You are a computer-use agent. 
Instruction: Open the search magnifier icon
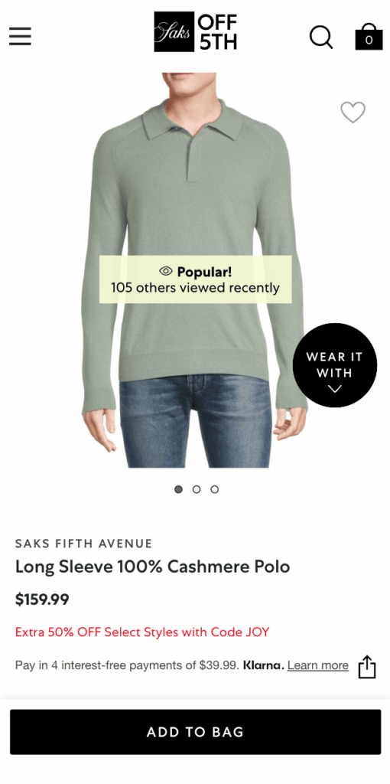[x=321, y=37]
